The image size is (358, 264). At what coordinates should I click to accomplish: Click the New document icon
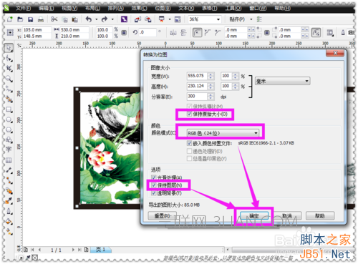10,19
